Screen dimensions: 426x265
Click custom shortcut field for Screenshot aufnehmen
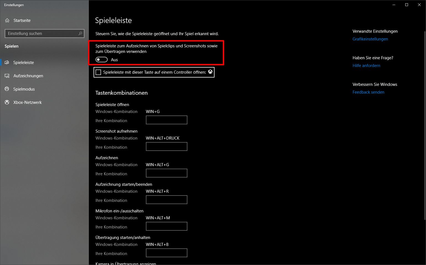[167, 146]
